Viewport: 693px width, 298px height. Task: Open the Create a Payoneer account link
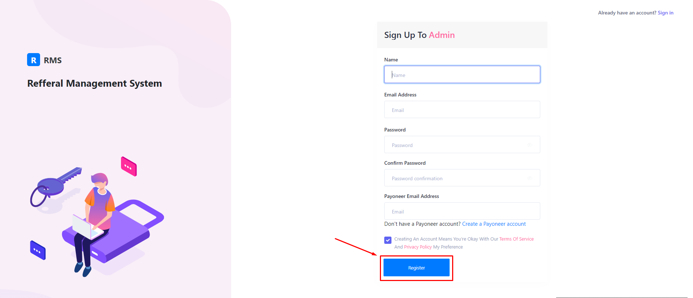494,224
